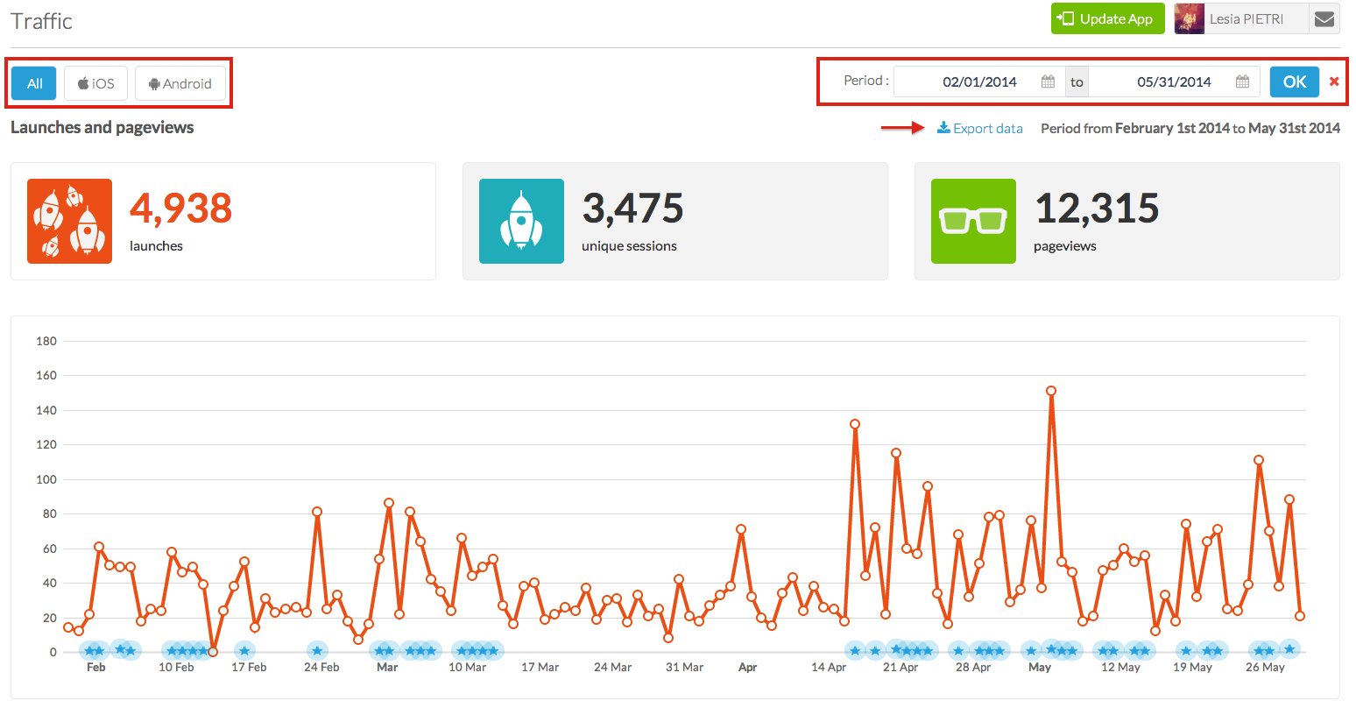Screen dimensions: 1356x715
Task: Click the star marker below 17 Feb
Action: point(244,650)
